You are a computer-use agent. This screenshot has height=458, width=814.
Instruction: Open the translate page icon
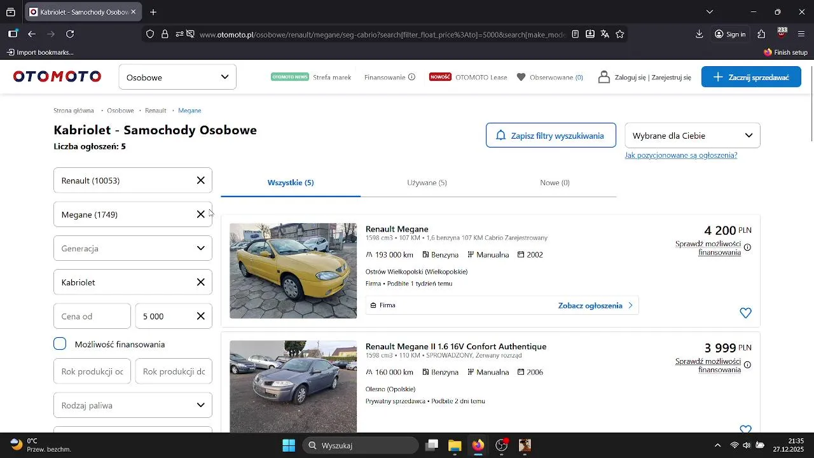[x=605, y=34]
